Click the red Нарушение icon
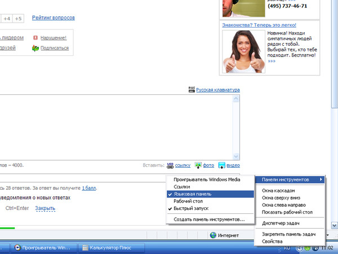The image size is (338, 254). pyautogui.click(x=35, y=38)
